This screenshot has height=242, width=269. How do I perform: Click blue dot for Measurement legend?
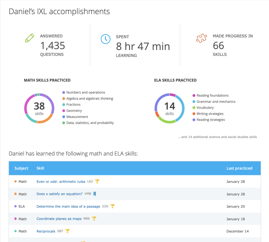[x=64, y=117]
